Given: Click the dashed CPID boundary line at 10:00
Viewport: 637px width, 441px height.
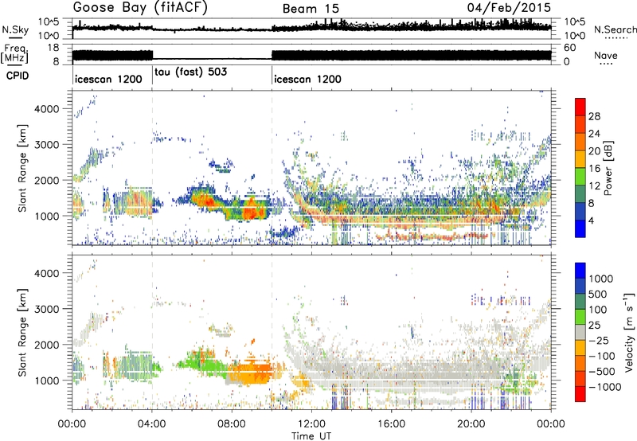Looking at the screenshot, I should click(x=272, y=250).
